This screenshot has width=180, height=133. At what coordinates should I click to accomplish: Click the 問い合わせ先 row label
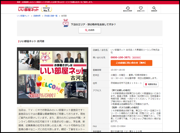coord(99,58)
